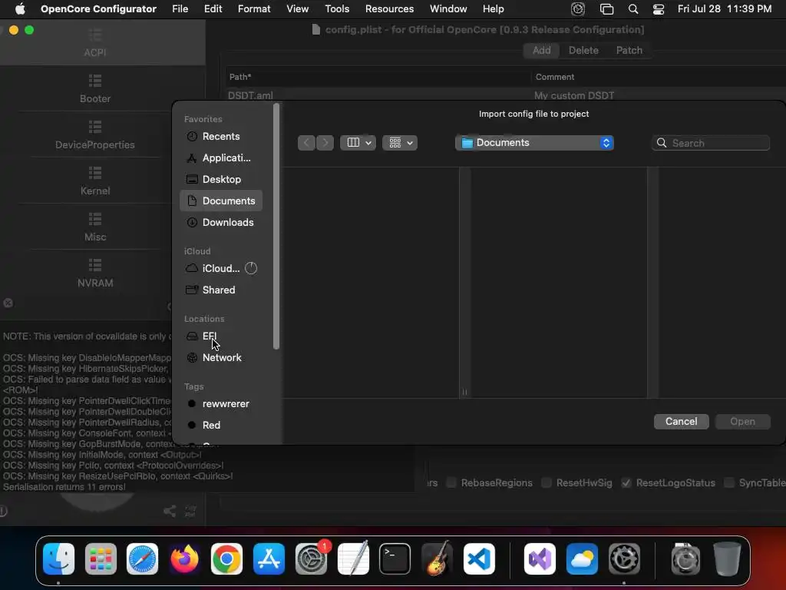786x590 pixels.
Task: Open System Settings with badge in Dock
Action: (x=312, y=559)
